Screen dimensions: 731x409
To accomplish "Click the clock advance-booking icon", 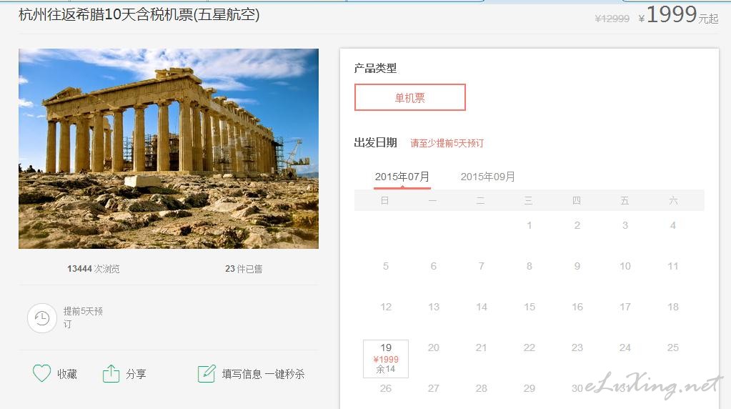I will [x=42, y=318].
